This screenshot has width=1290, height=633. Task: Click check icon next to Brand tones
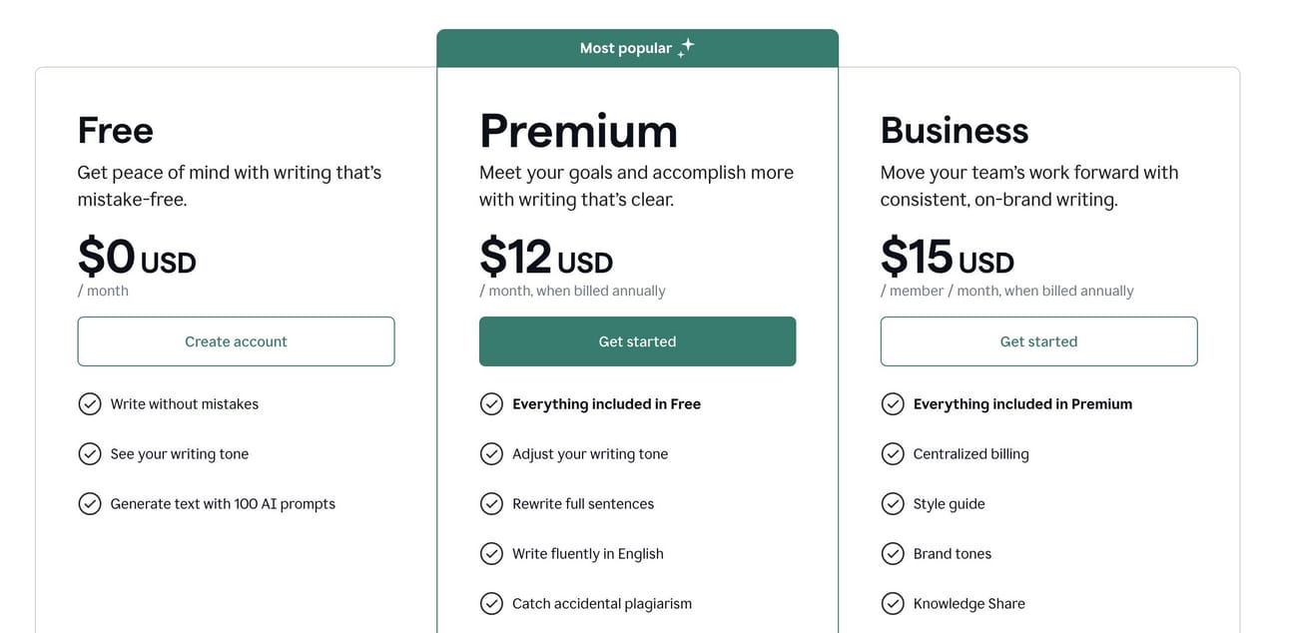(893, 553)
